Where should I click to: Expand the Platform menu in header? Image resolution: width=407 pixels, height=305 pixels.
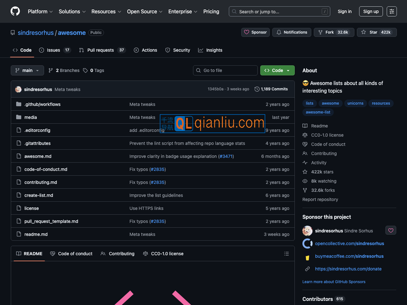[x=40, y=11]
